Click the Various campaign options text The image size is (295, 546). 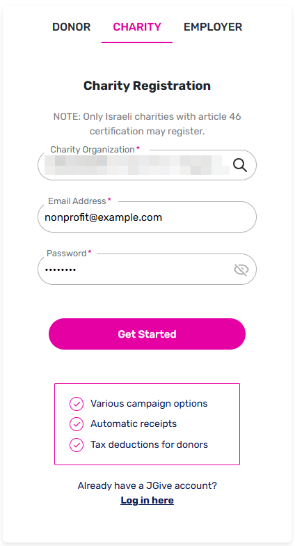coord(149,404)
